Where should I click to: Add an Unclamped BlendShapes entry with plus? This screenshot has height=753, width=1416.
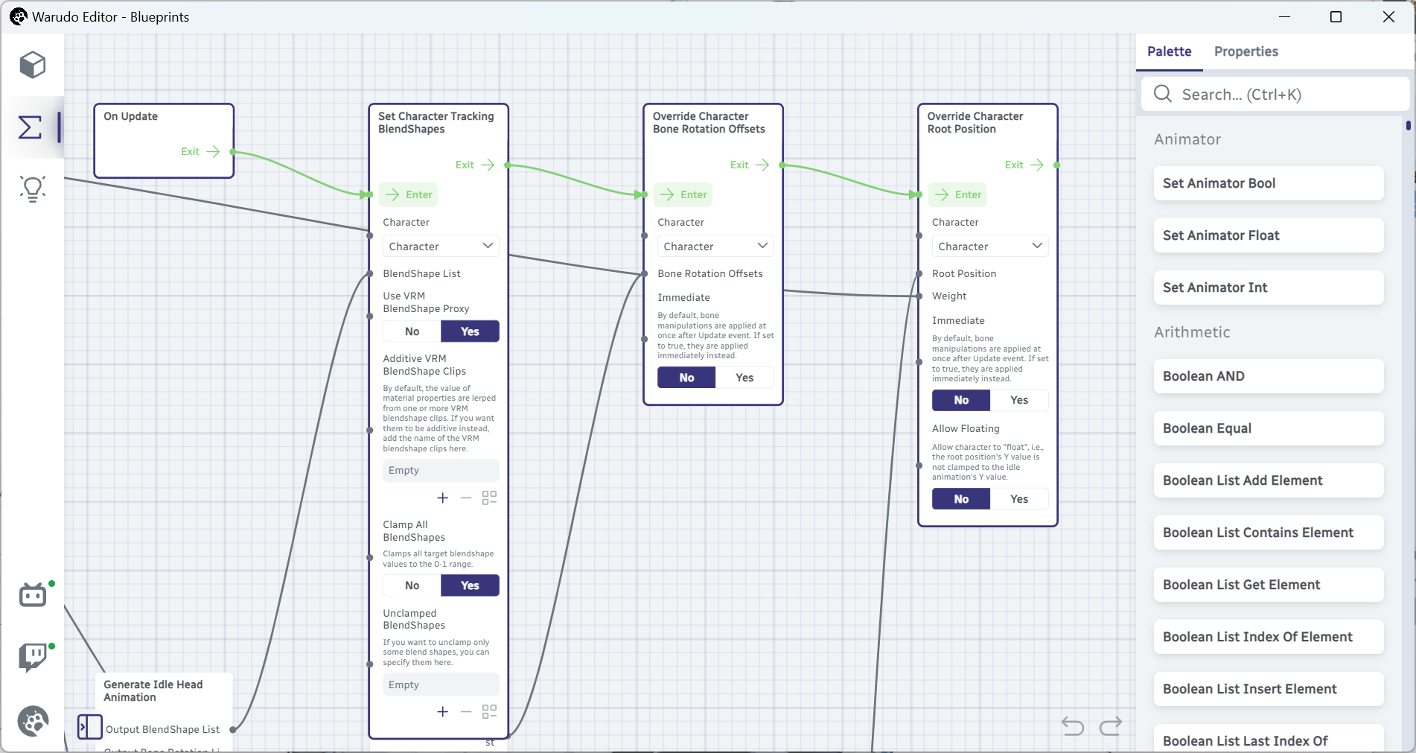click(x=443, y=711)
